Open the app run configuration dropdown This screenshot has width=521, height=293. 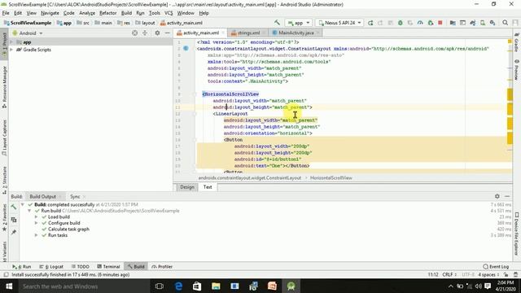pyautogui.click(x=299, y=23)
